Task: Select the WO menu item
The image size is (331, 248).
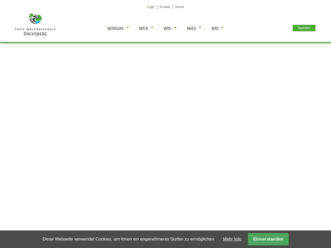Action: pyautogui.click(x=215, y=28)
